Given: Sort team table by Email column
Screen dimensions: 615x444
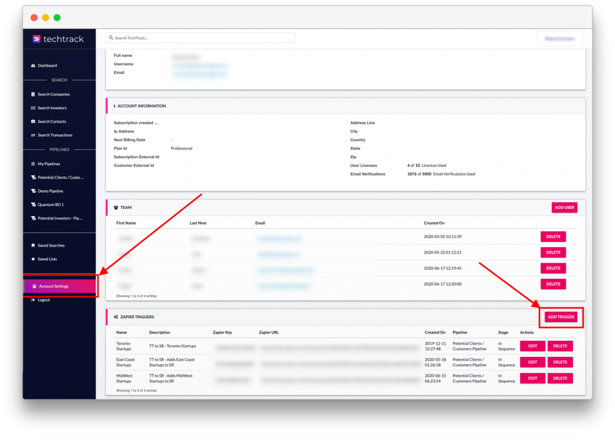Looking at the screenshot, I should (260, 223).
